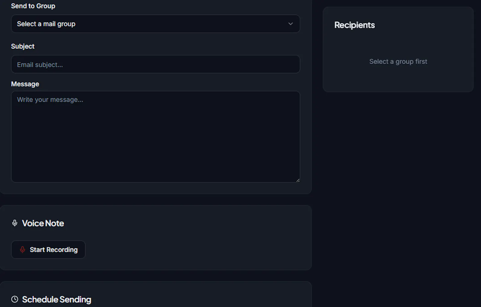Grab the message textarea resize handle

tap(298, 180)
